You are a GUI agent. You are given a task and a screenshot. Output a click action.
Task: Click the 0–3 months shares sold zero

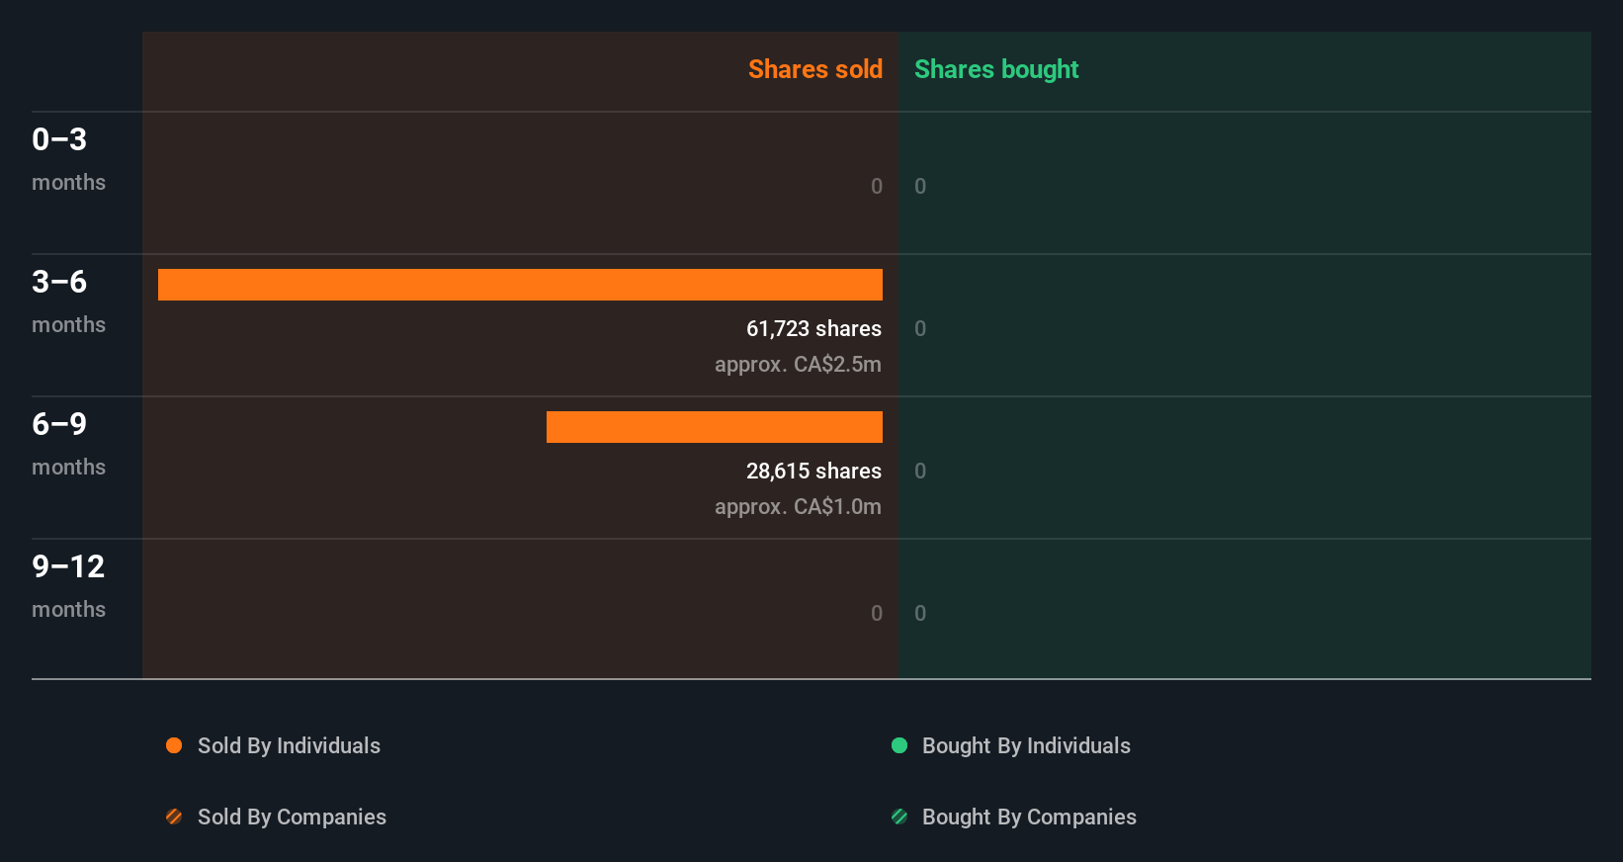coord(877,186)
